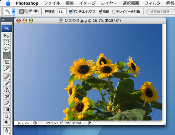Open the イメージ menu
The width and height of the screenshot is (175, 135).
(87, 3)
